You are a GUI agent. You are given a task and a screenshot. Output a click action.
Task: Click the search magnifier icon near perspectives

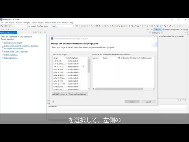tap(148, 30)
